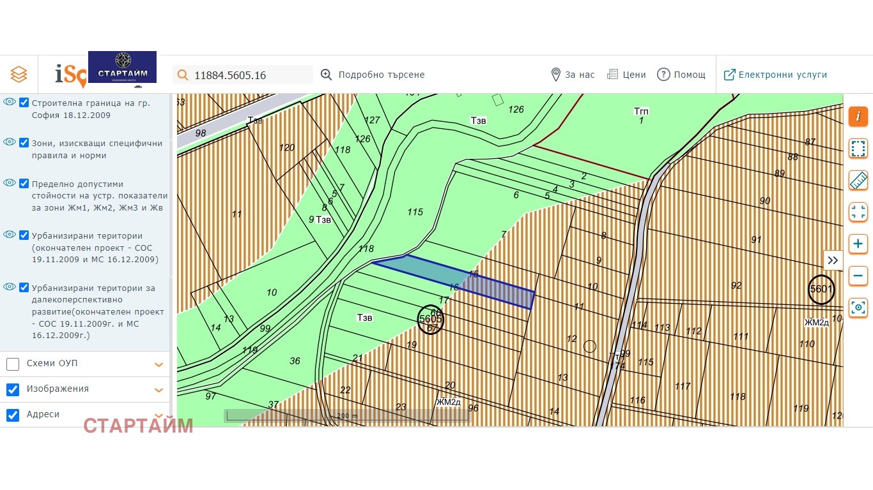This screenshot has height=490, width=873.
Task: Zoom out with the minus button
Action: point(858,276)
